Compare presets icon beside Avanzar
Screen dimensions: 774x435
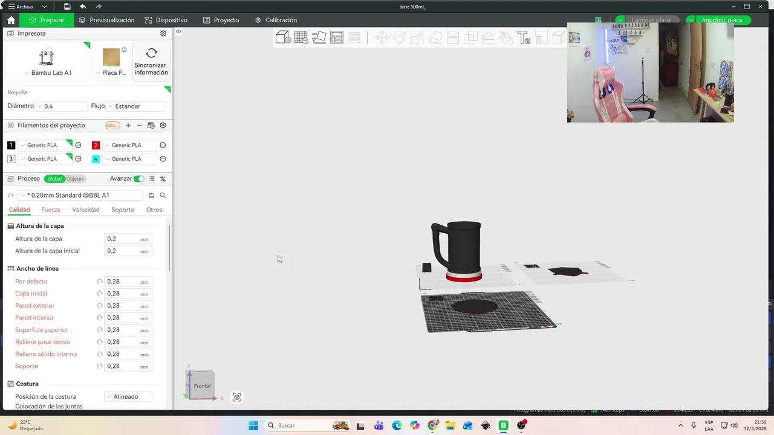pos(163,179)
